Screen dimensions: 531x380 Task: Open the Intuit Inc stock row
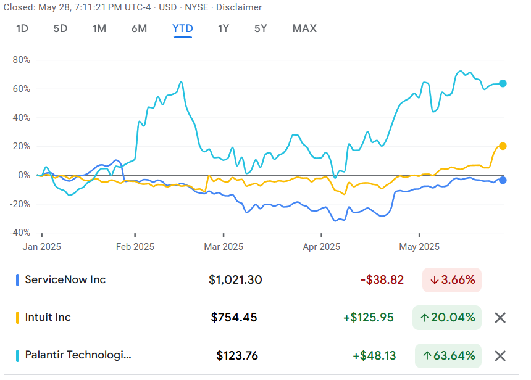(x=261, y=318)
